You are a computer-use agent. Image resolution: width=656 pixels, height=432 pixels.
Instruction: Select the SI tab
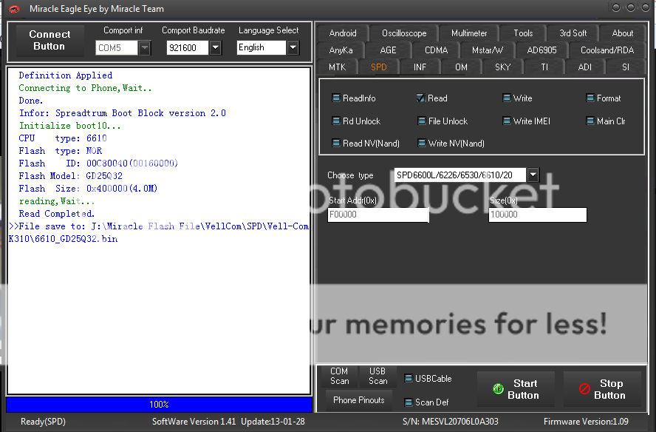626,67
